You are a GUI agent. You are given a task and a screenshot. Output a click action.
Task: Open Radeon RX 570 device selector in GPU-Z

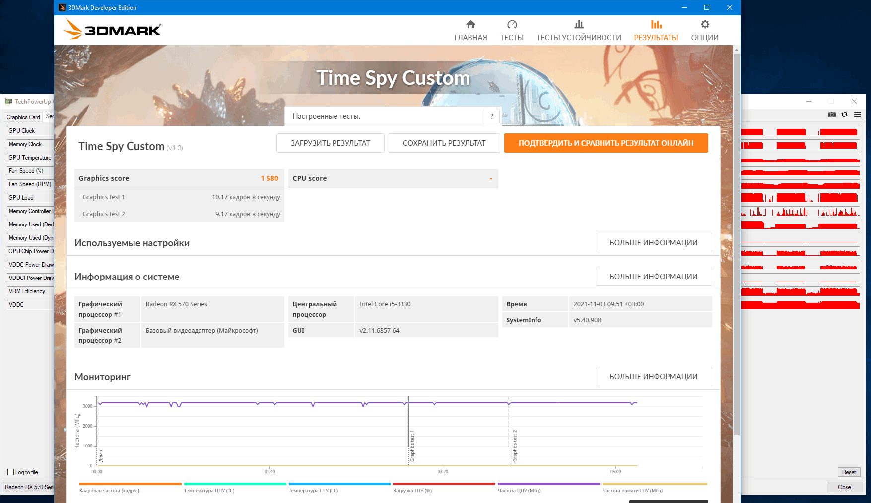tap(29, 487)
